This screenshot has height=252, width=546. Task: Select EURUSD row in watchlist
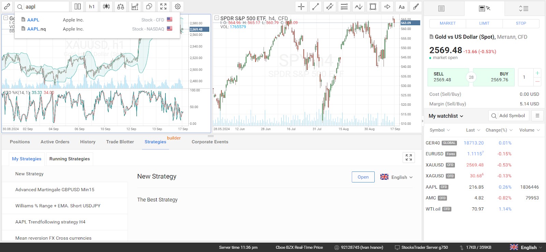[484, 154]
